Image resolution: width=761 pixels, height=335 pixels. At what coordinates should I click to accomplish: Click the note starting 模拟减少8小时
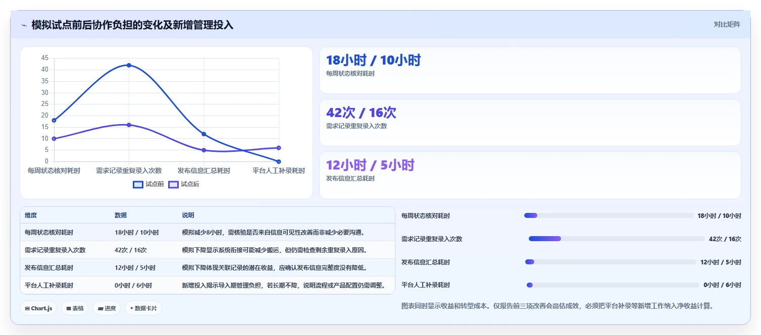tap(273, 233)
